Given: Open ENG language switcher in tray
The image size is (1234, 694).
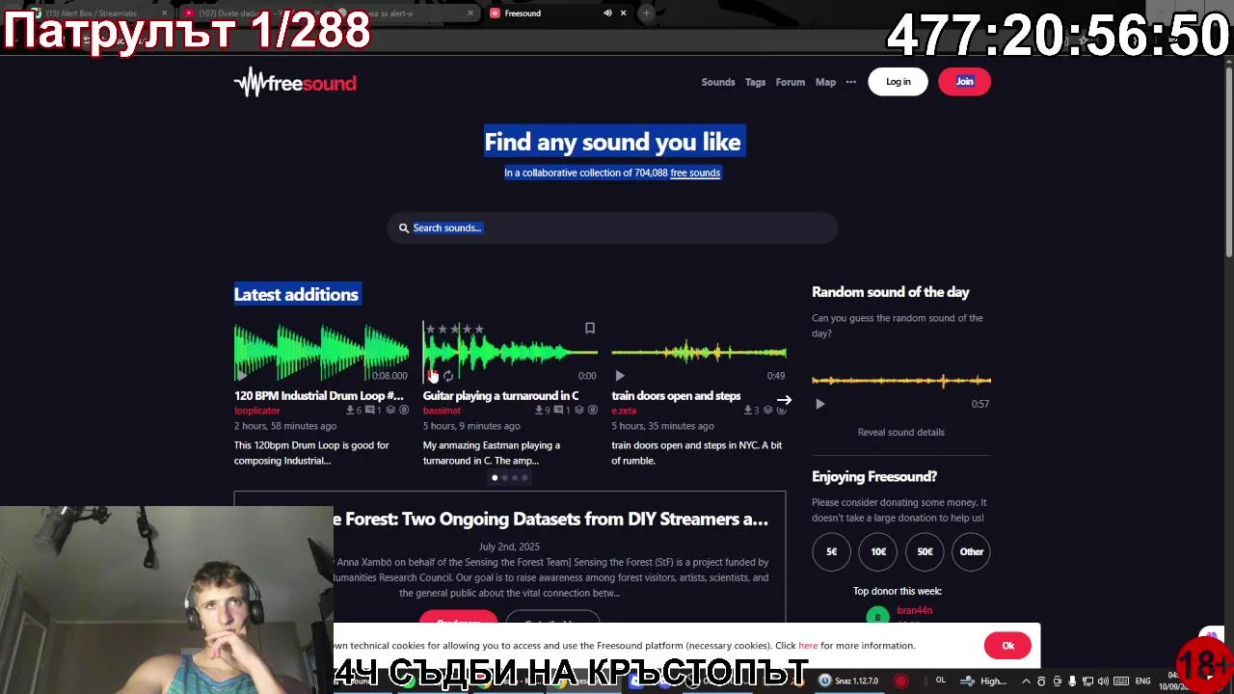Looking at the screenshot, I should point(1142,681).
